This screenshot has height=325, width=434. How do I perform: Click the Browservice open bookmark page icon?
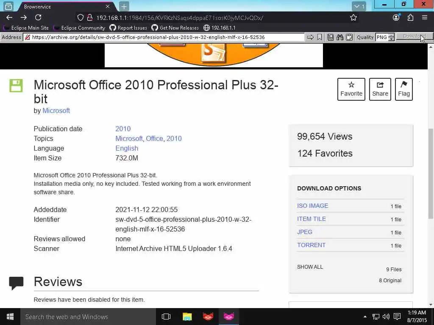pos(331,37)
